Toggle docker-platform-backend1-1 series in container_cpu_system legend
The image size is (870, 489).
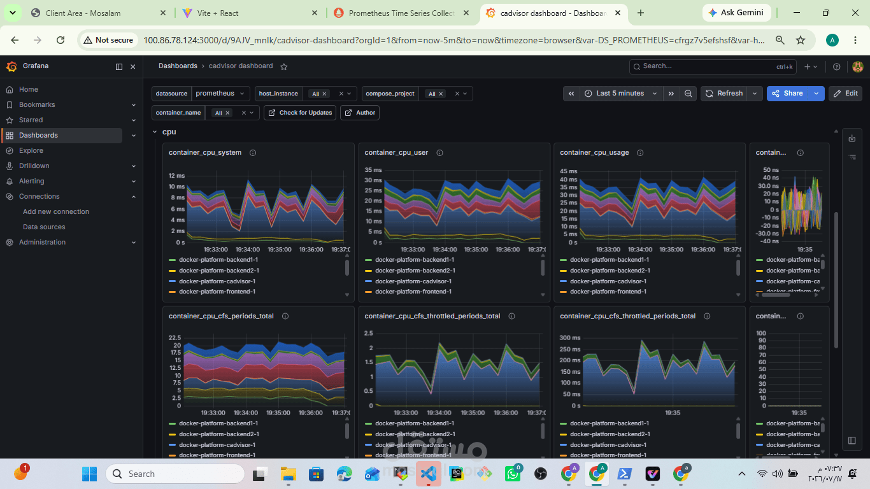click(x=218, y=260)
